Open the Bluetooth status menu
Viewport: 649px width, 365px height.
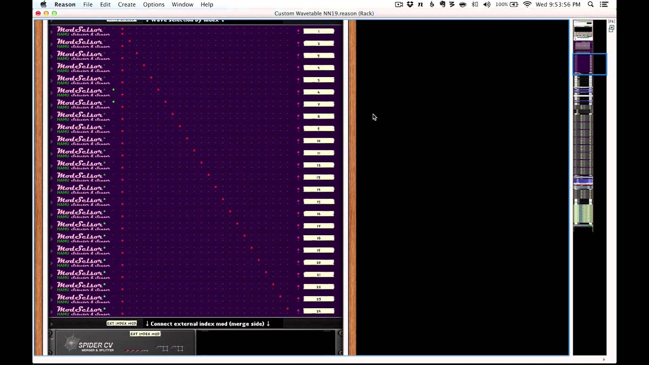[x=475, y=4]
